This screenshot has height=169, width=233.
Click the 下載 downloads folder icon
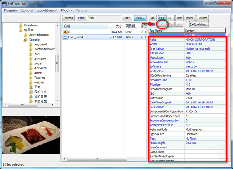click(31, 87)
